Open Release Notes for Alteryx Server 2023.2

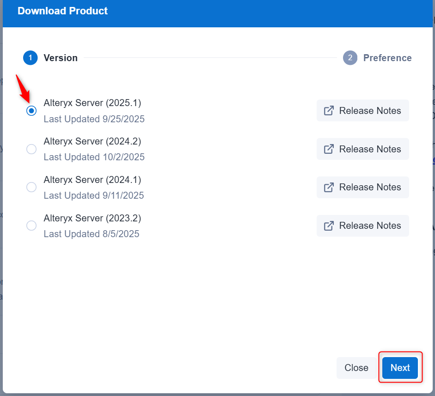pos(363,226)
